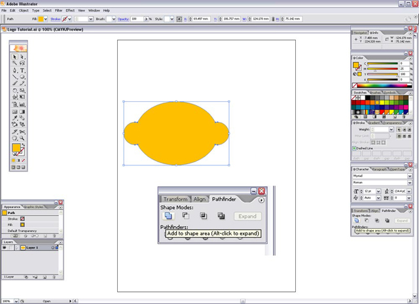Screen dimensions: 419x304
Task: Set toolbox paint mode to Gradient
Action: (x=18, y=160)
